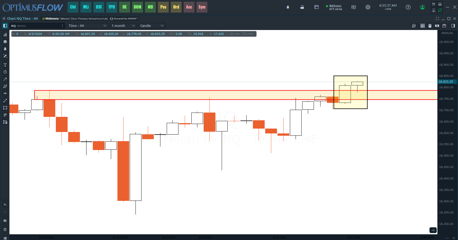Click the green refresh icon at top-right
Image resolution: width=458 pixels, height=240 pixels.
pyautogui.click(x=440, y=10)
